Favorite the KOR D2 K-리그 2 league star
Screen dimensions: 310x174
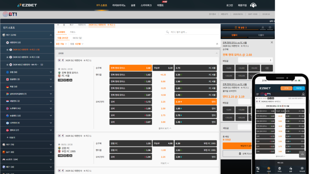[x=7, y=57]
